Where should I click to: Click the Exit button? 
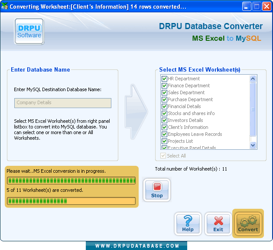[218, 224]
